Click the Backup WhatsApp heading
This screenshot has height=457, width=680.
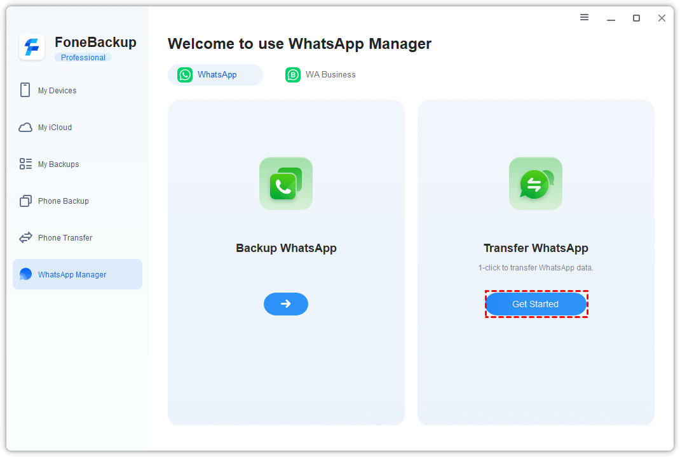point(286,248)
